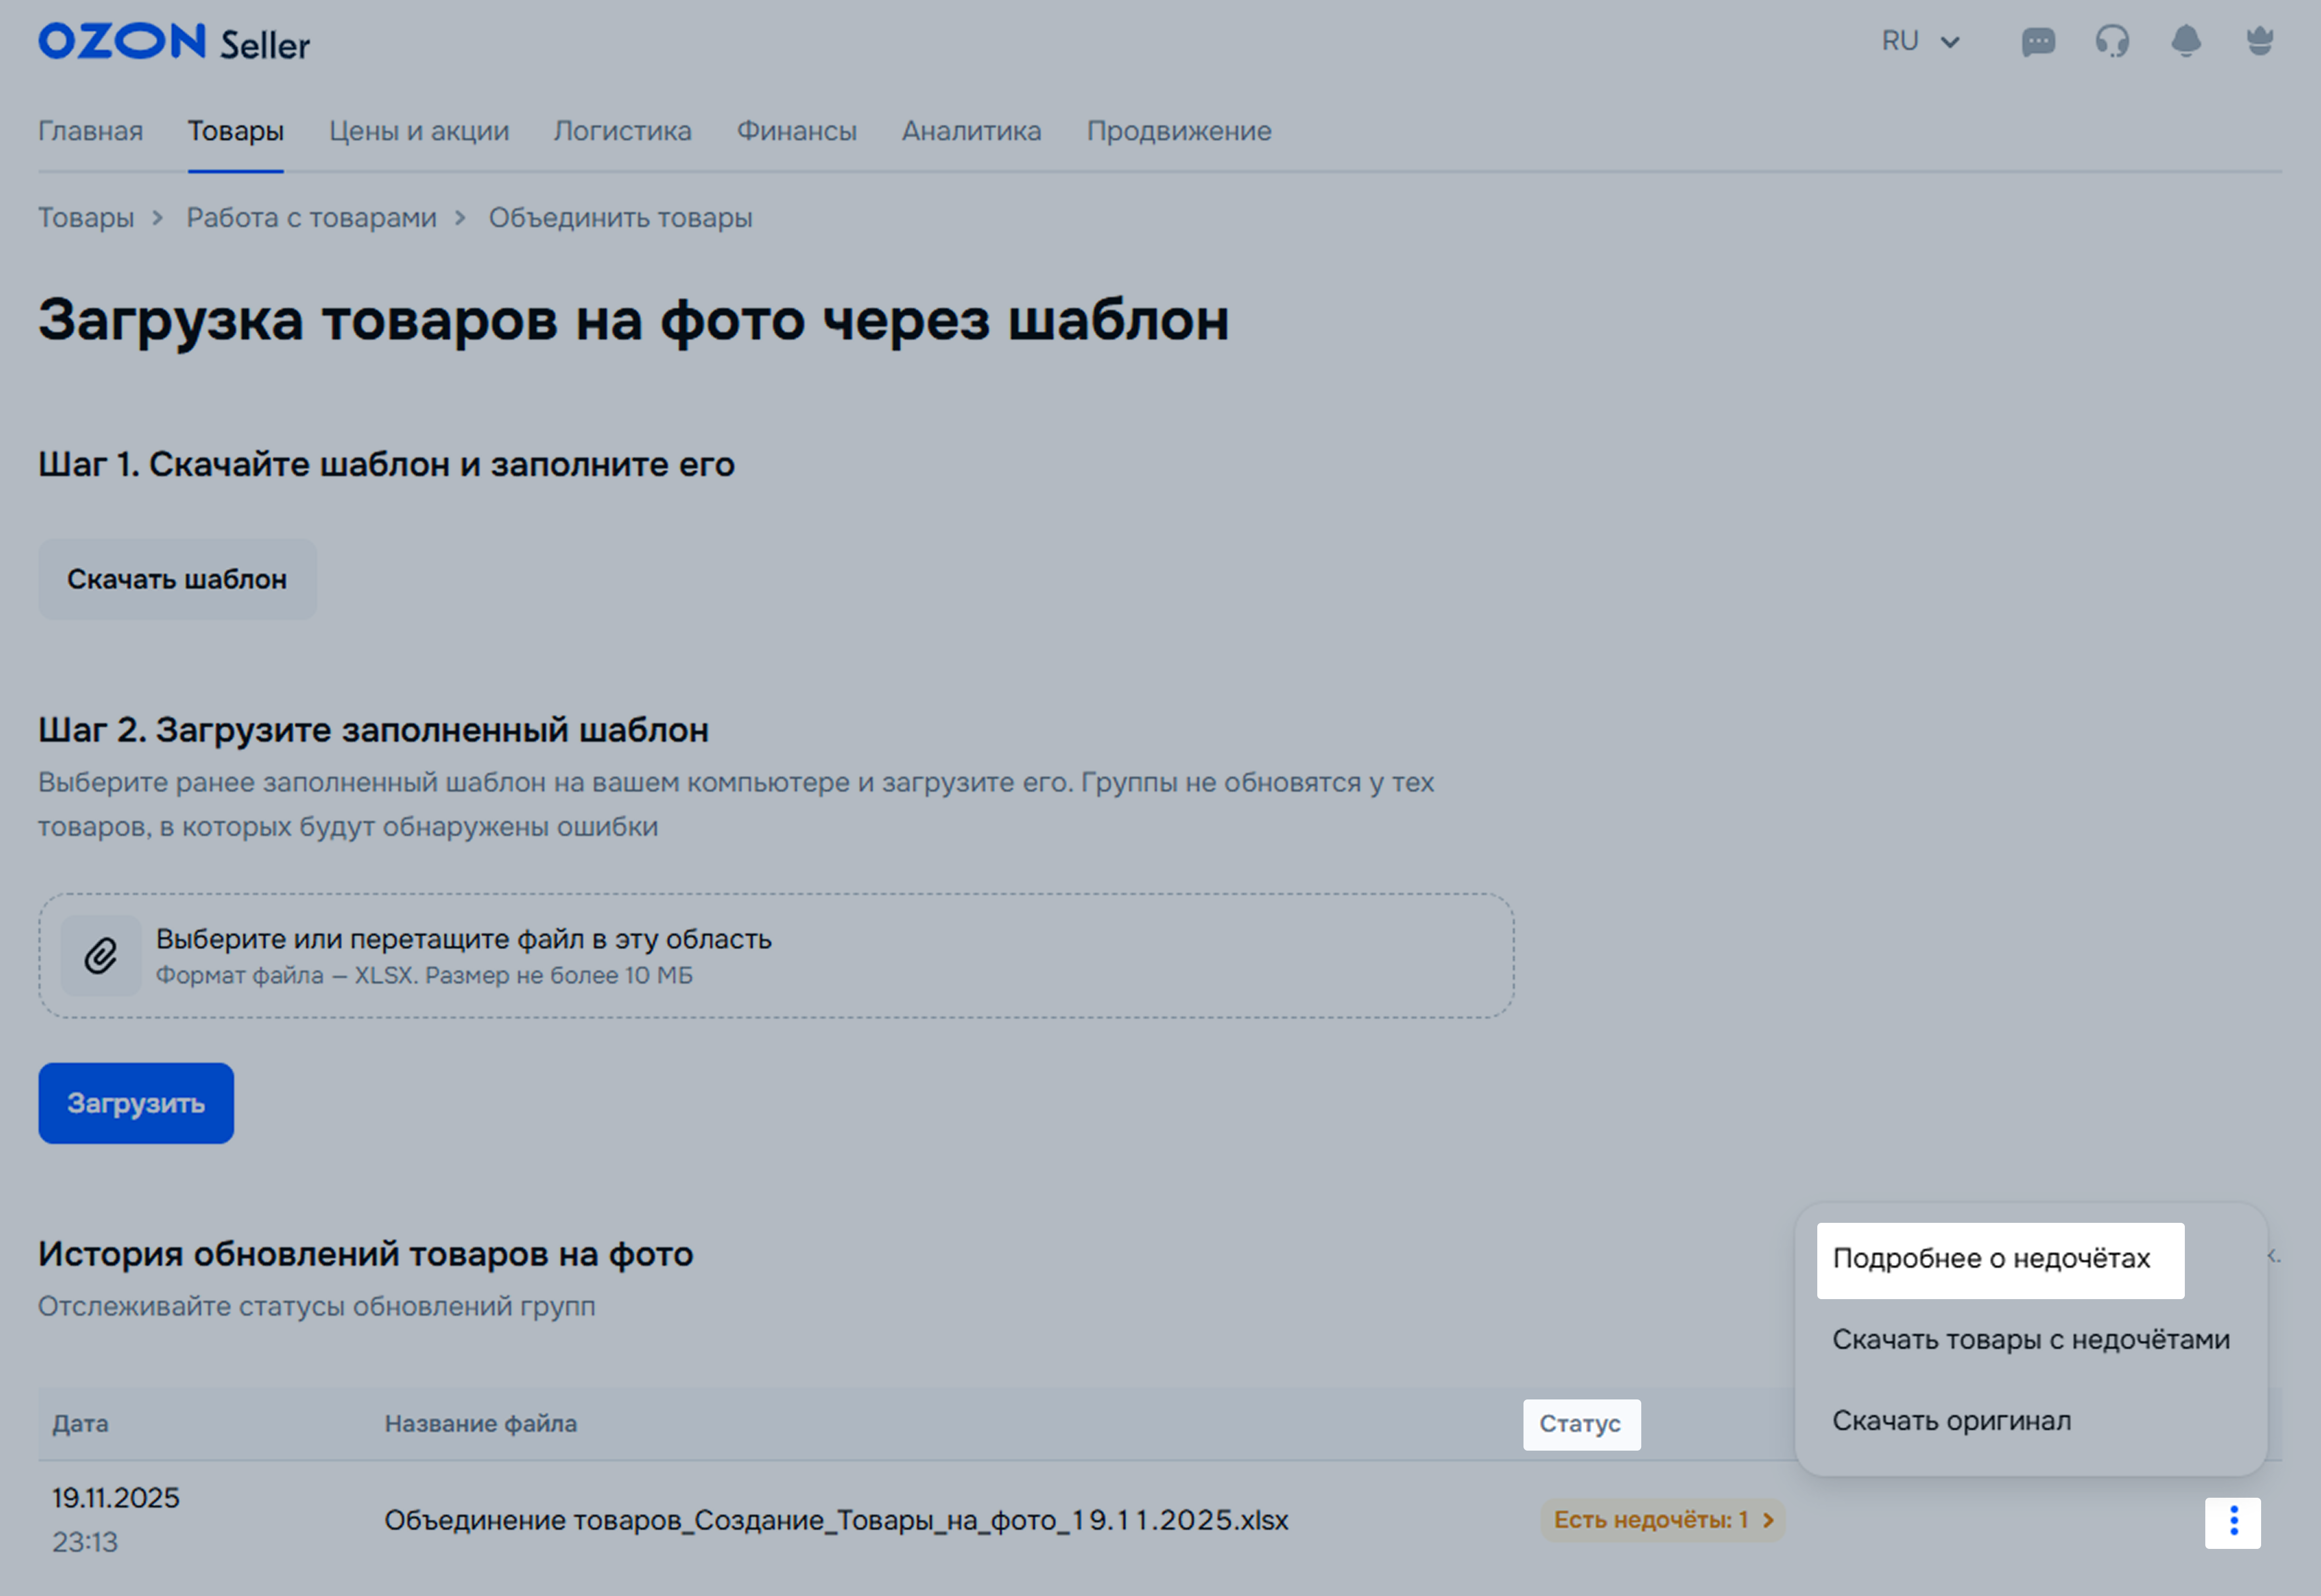This screenshot has height=1596, width=2321.
Task: Open the chat messages icon
Action: [x=2037, y=42]
